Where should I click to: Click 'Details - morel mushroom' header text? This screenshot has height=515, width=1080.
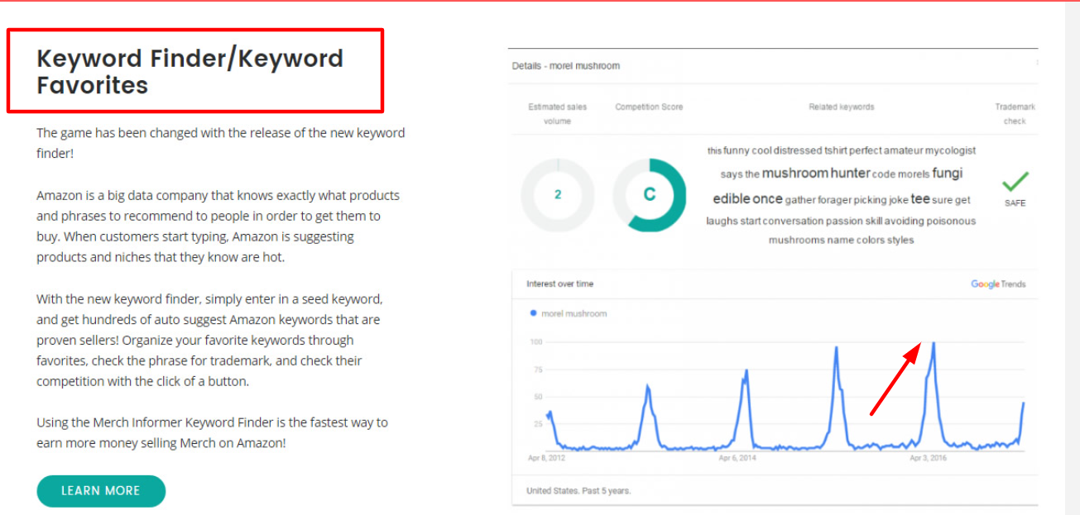click(x=566, y=66)
